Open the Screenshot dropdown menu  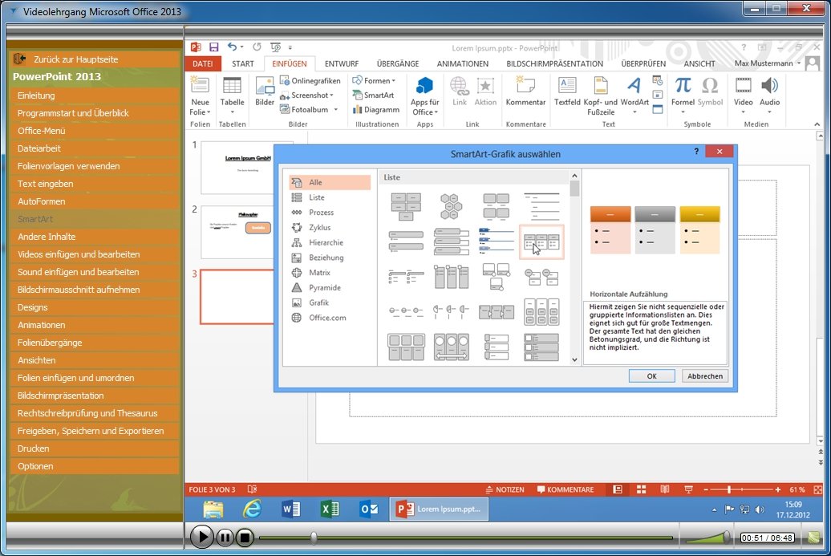tap(332, 95)
